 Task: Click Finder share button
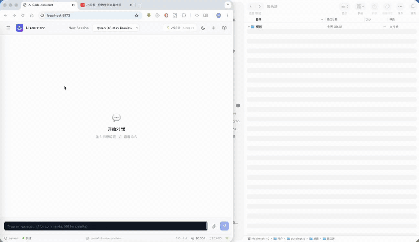[375, 6]
